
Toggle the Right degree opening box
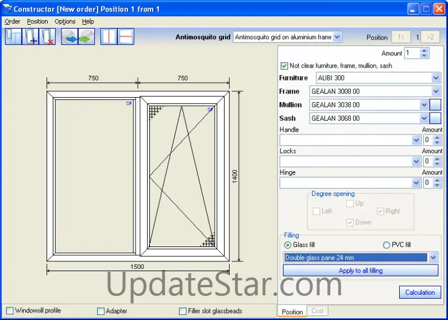[x=380, y=211]
